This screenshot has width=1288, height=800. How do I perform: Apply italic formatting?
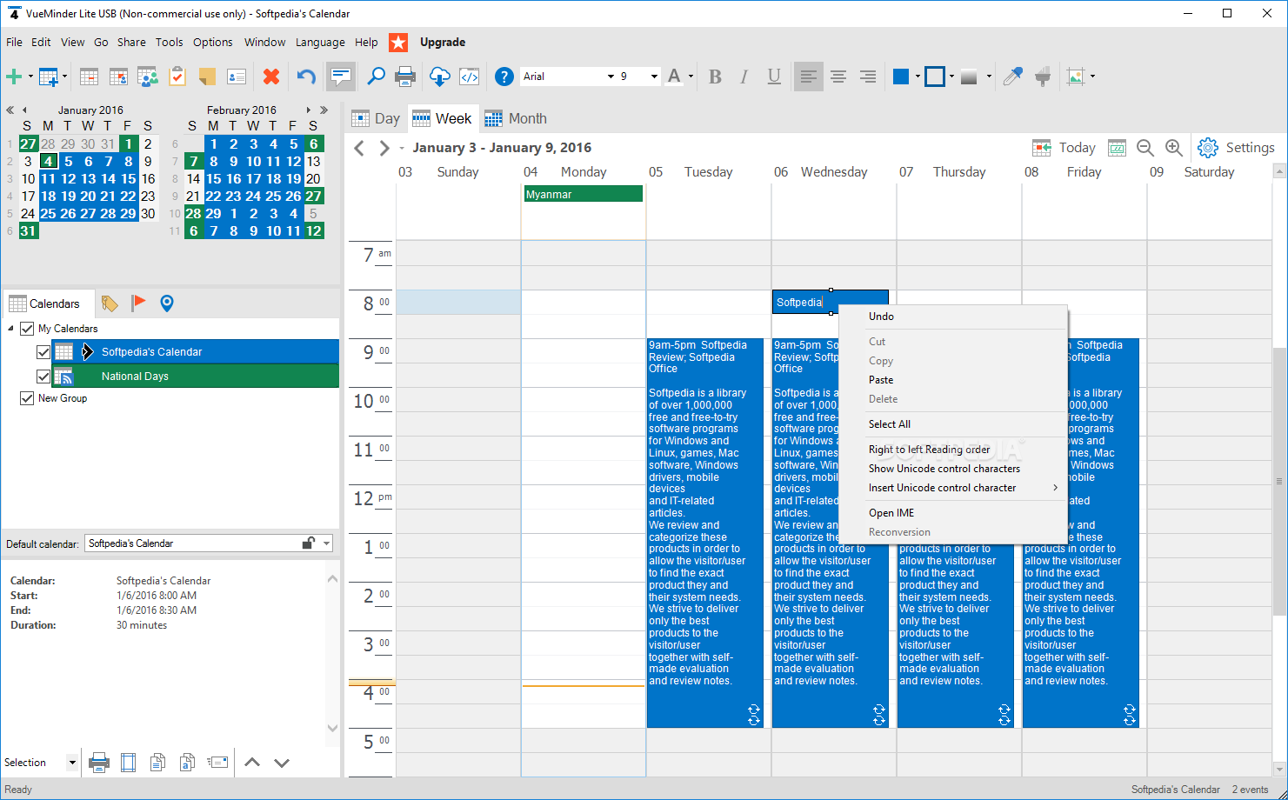point(744,77)
